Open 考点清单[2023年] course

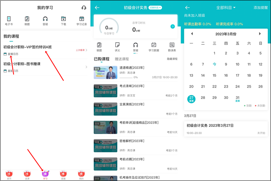coord(135,91)
